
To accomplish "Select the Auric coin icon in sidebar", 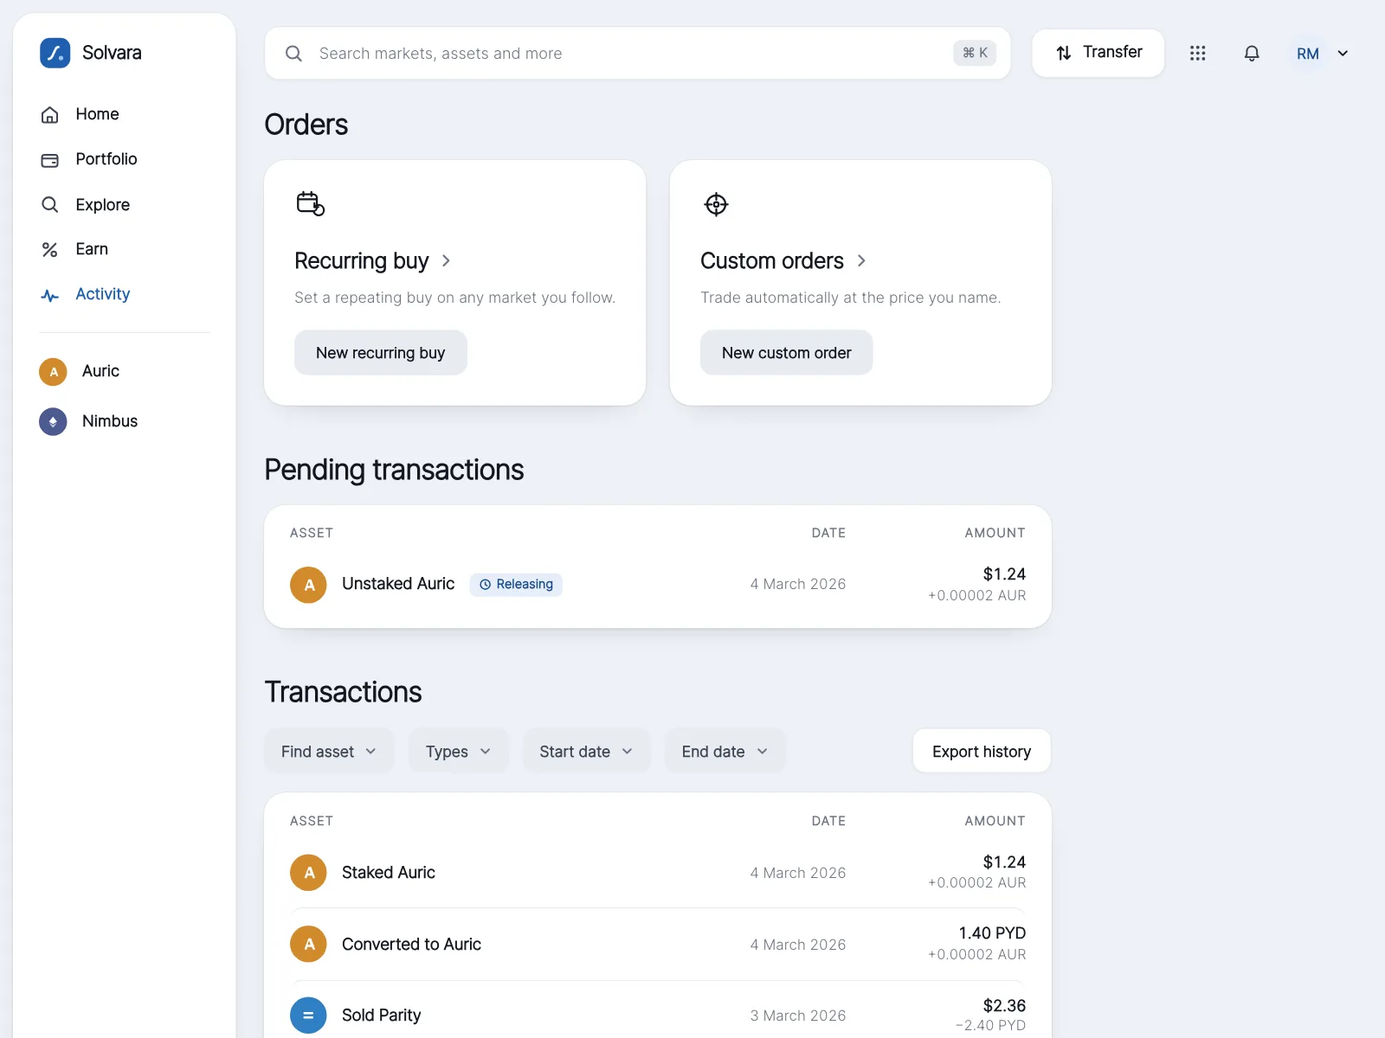I will point(53,372).
